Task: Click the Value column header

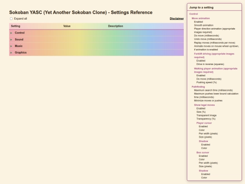Action: (x=67, y=26)
